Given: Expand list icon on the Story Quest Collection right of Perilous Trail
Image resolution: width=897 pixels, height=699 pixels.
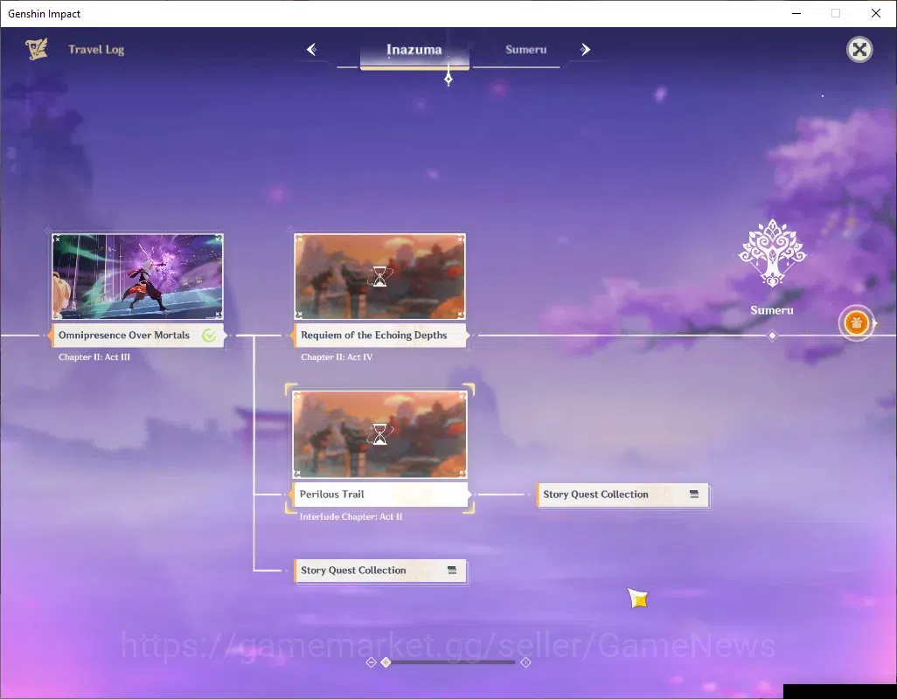Looking at the screenshot, I should pyautogui.click(x=694, y=494).
